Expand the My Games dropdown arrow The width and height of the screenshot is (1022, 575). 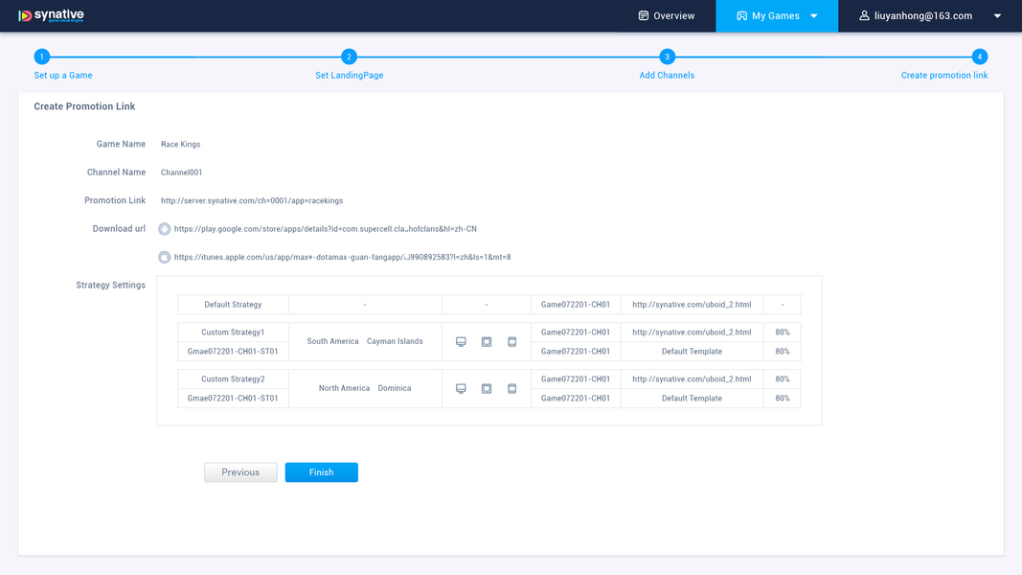click(814, 16)
